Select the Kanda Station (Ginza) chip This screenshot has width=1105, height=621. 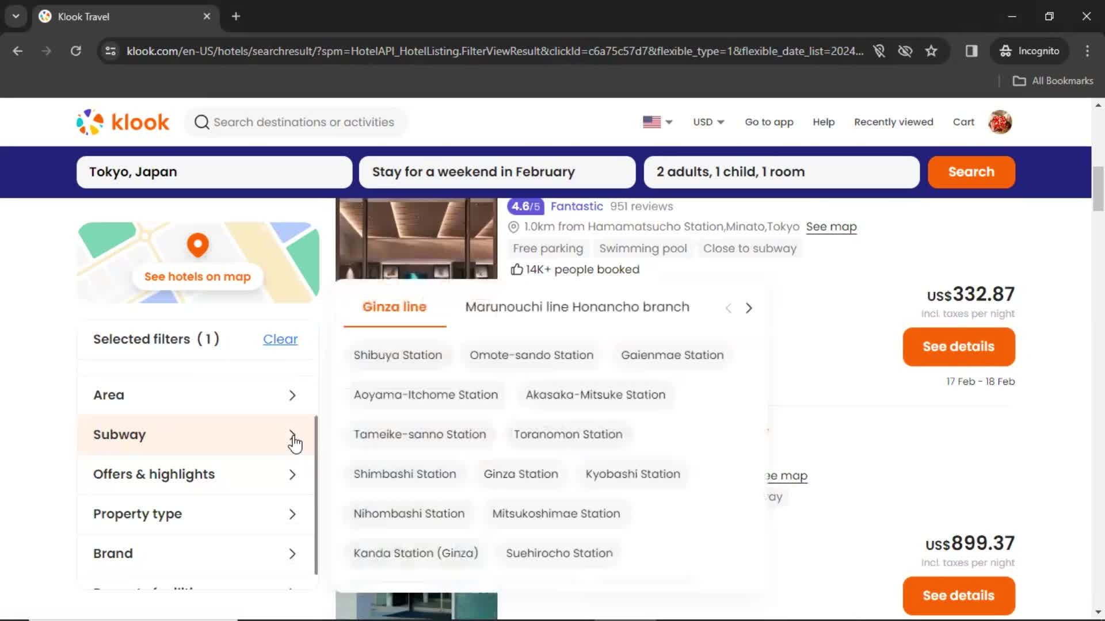coord(416,554)
